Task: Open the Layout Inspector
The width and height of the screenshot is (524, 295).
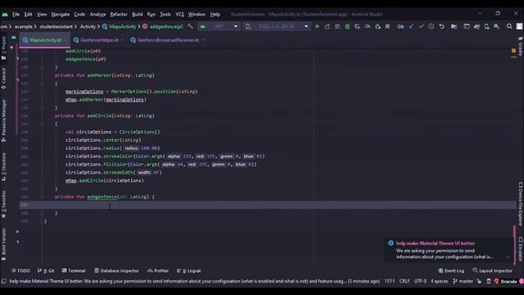Action: coord(493,270)
